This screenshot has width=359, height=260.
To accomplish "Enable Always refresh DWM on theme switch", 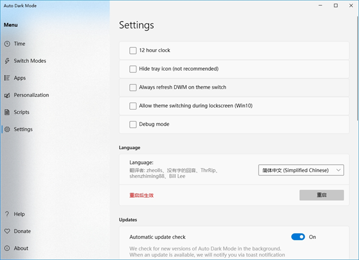I will point(133,87).
